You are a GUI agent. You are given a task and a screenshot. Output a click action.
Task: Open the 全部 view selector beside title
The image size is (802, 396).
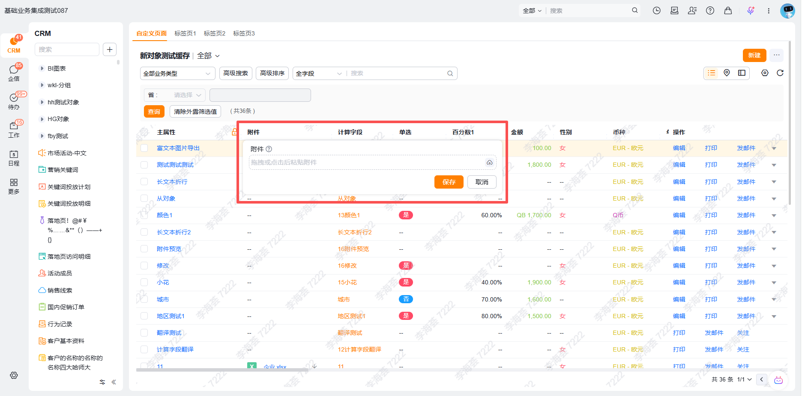(x=208, y=56)
